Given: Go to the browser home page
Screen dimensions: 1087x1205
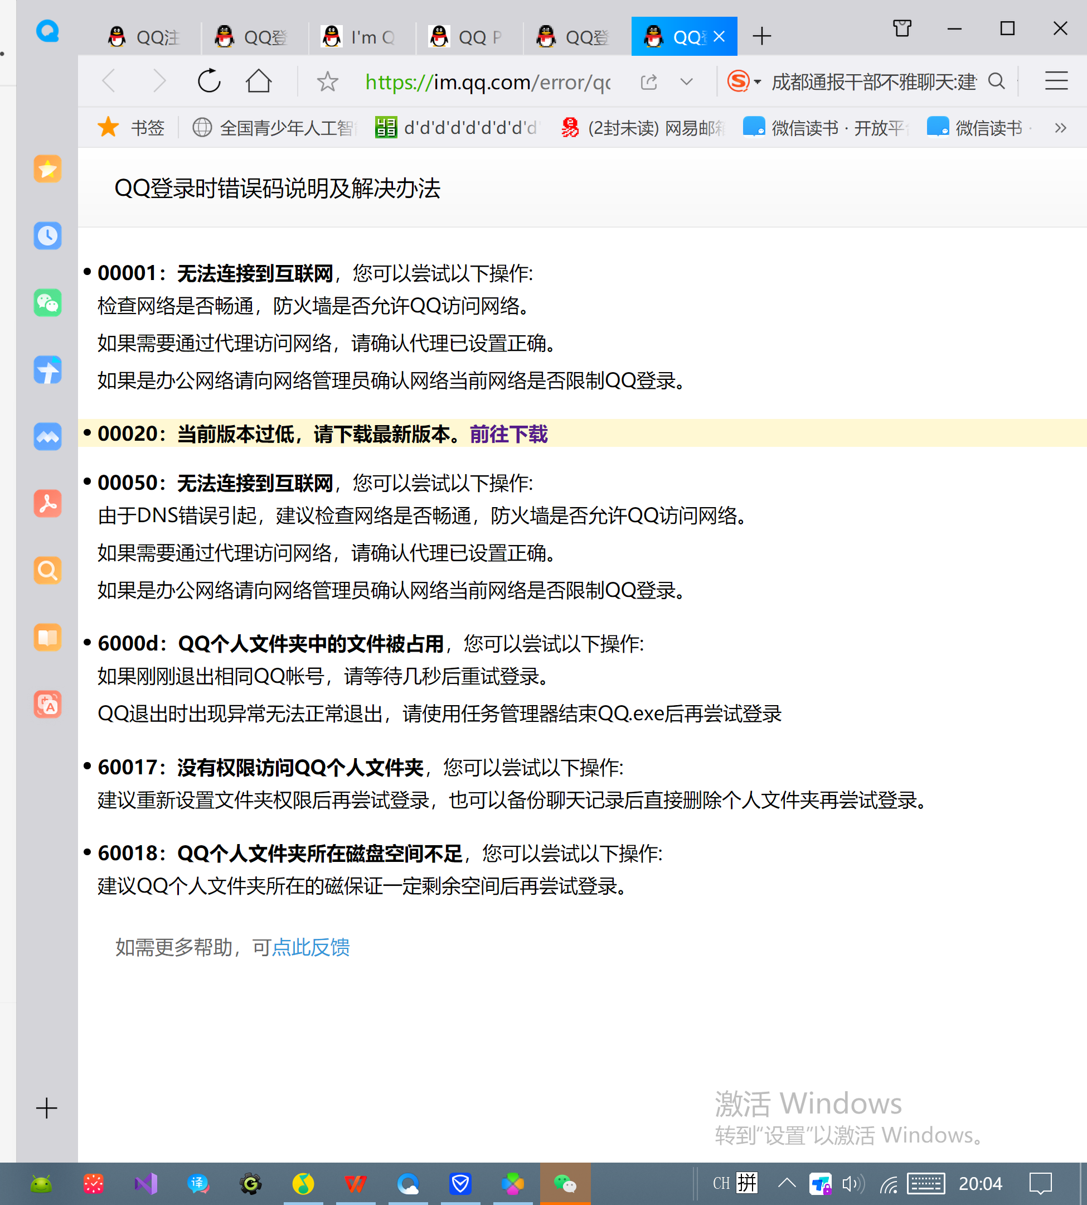Looking at the screenshot, I should [259, 81].
